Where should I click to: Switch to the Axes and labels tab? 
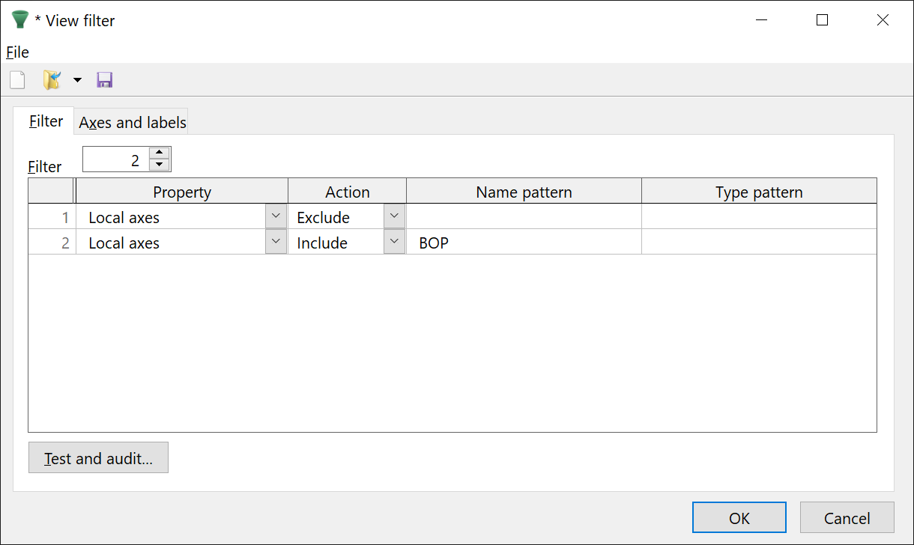tap(133, 122)
